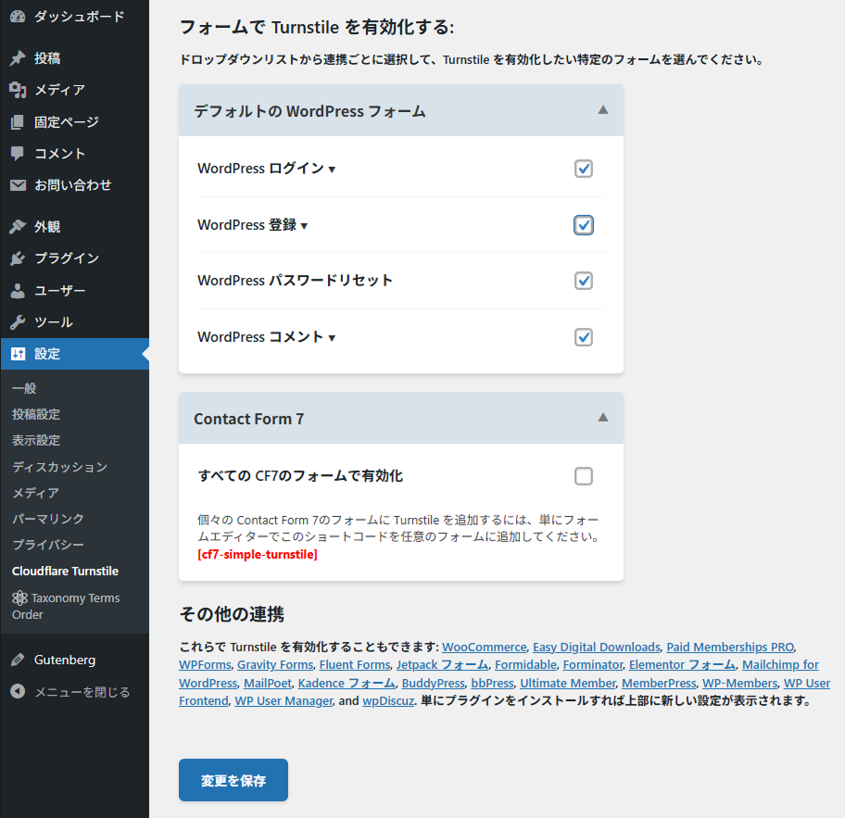
Task: Open the 一般 (General) settings submenu item
Action: pyautogui.click(x=24, y=388)
